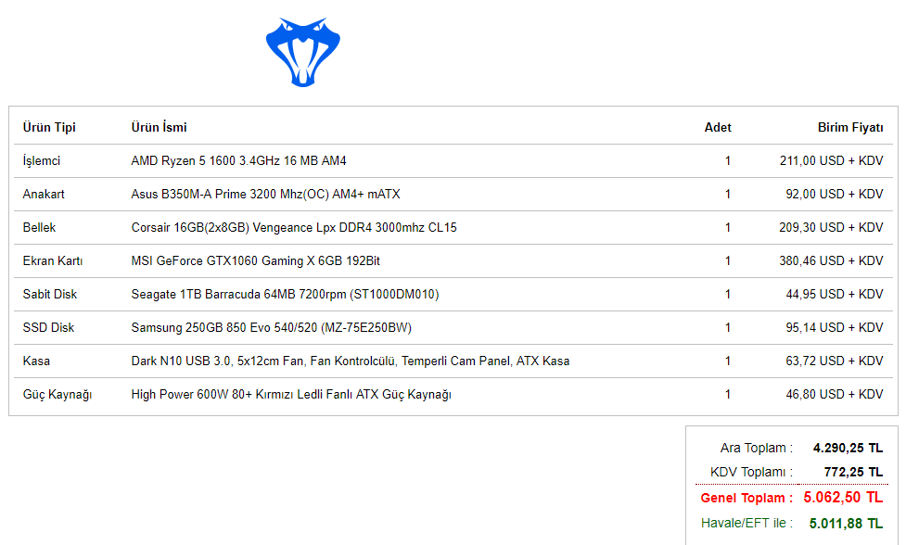Click the 'Ürün İsmi' column header

tap(159, 127)
